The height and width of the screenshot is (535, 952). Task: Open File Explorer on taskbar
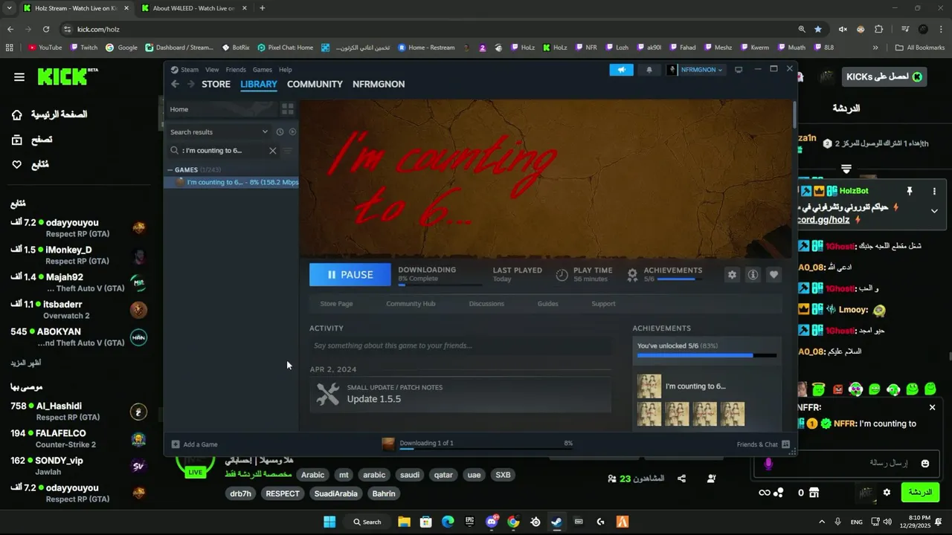404,522
